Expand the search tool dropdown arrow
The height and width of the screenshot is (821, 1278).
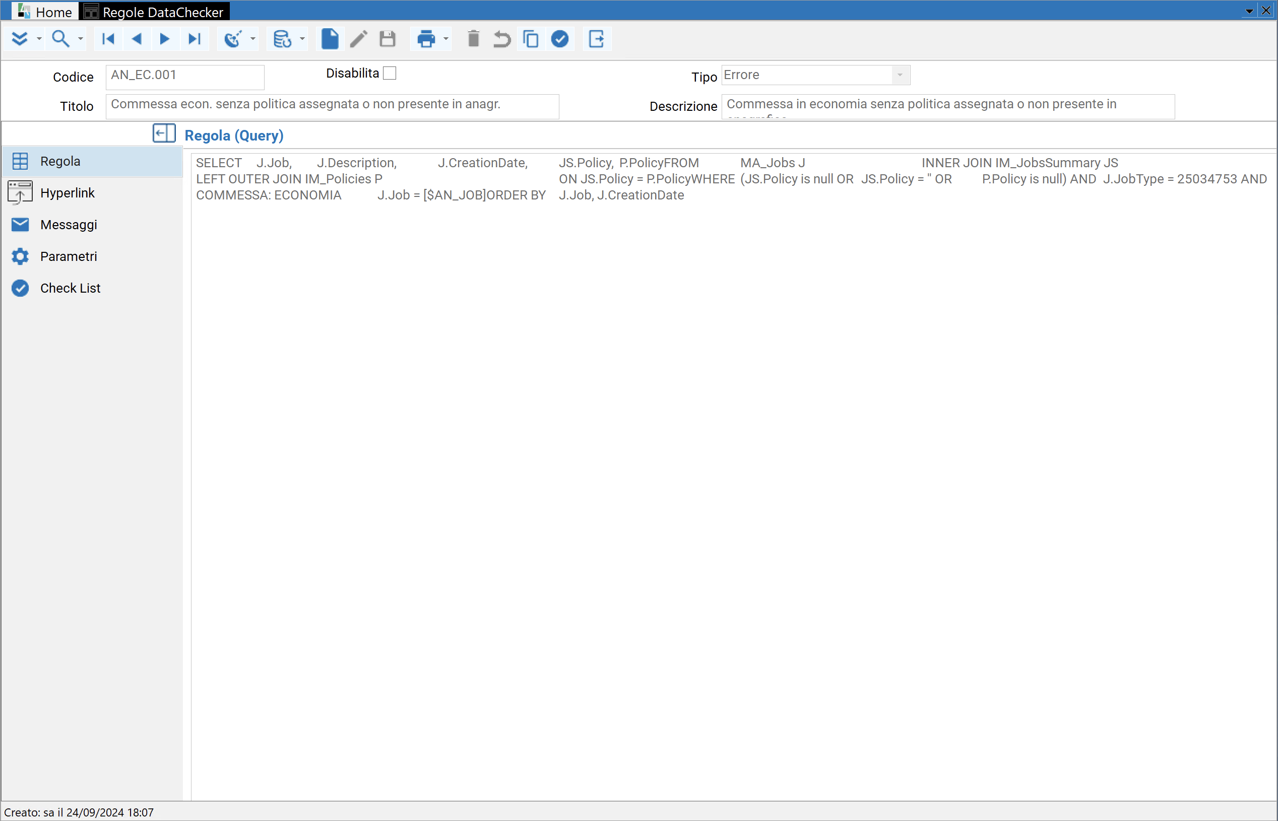point(81,39)
